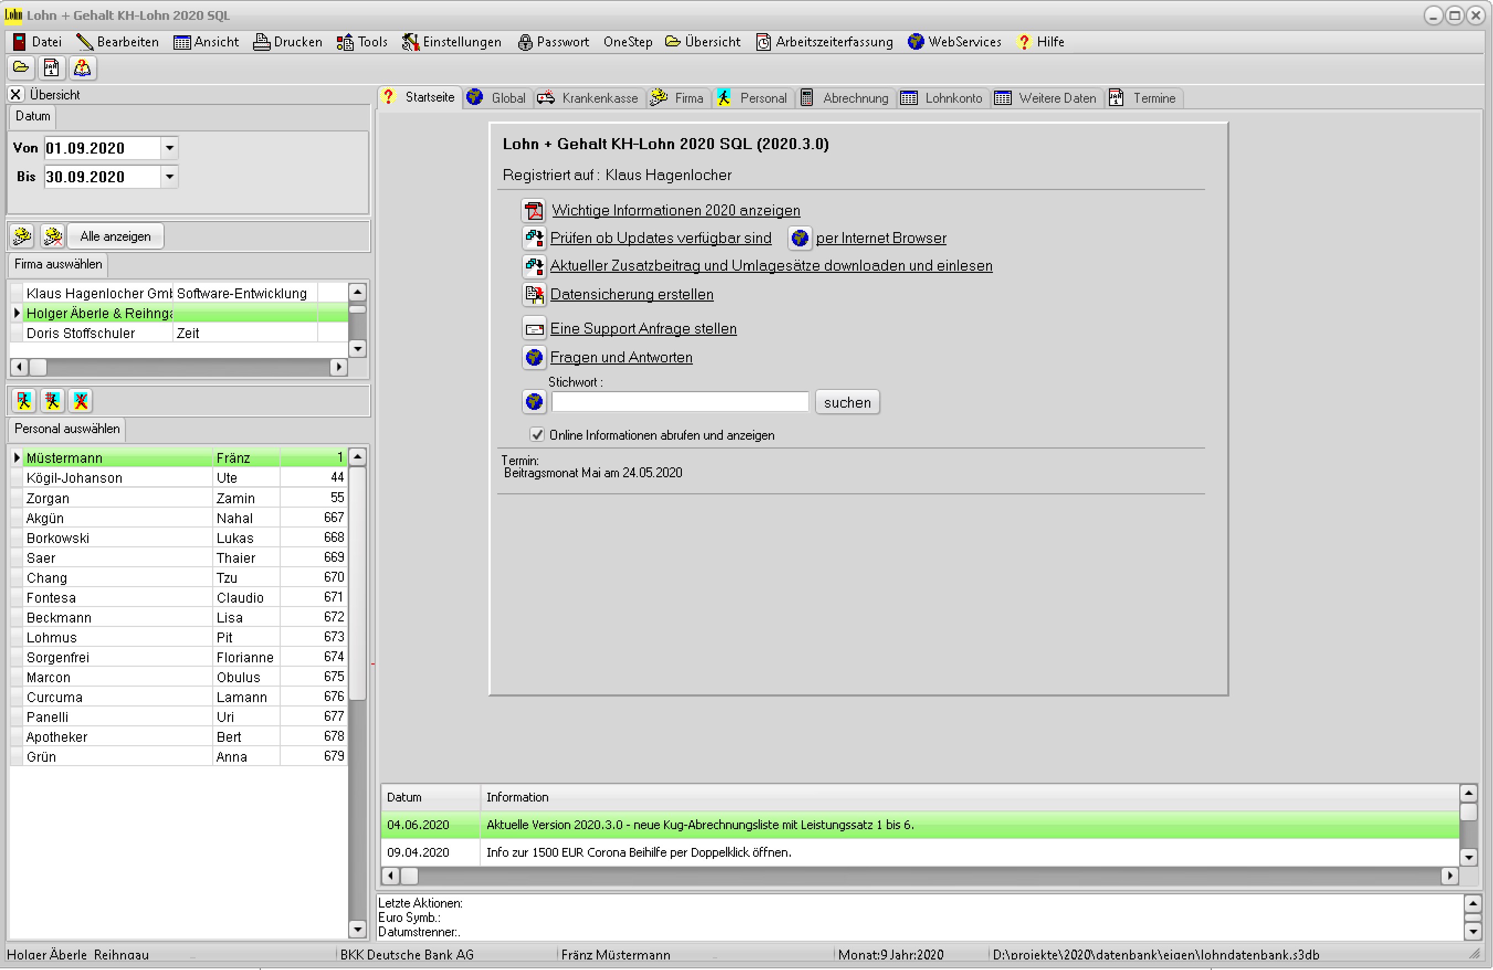The image size is (1493, 970).
Task: Click the Stichwort search input field
Action: [x=681, y=402]
